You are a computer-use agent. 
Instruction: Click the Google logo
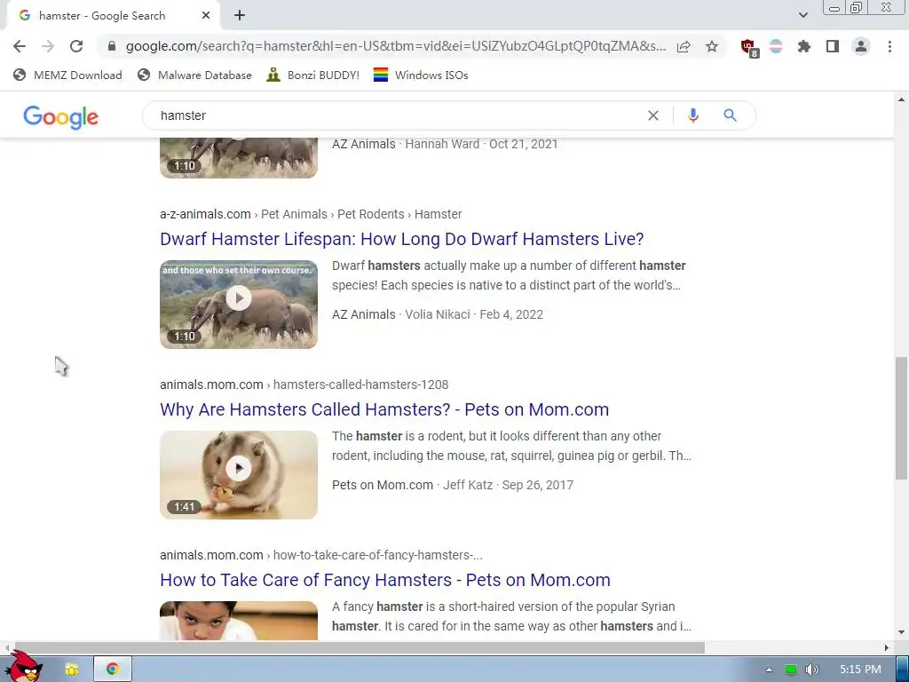pos(61,116)
